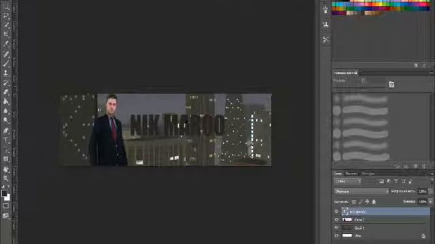
Task: Hide the Фон background layer eye
Action: point(336,236)
